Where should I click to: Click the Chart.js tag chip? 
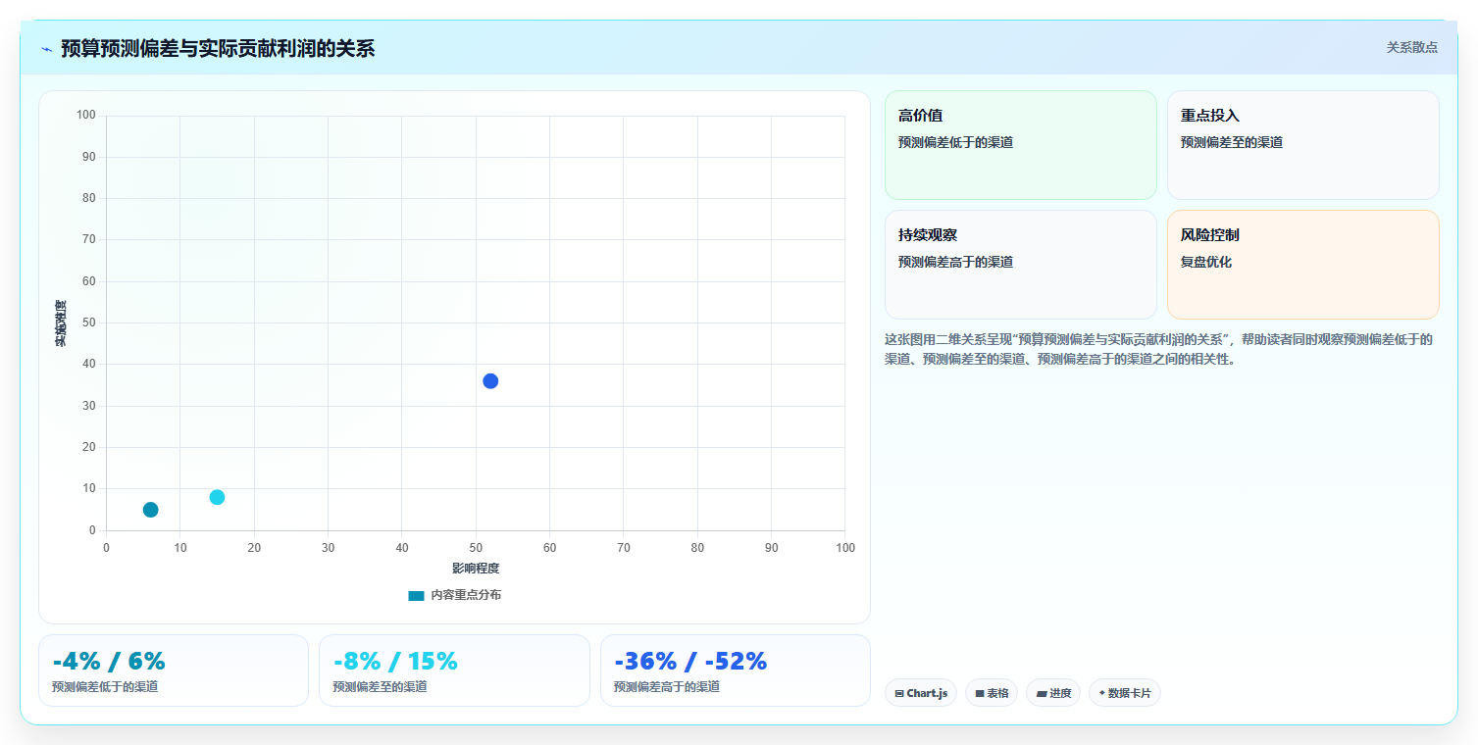point(921,693)
